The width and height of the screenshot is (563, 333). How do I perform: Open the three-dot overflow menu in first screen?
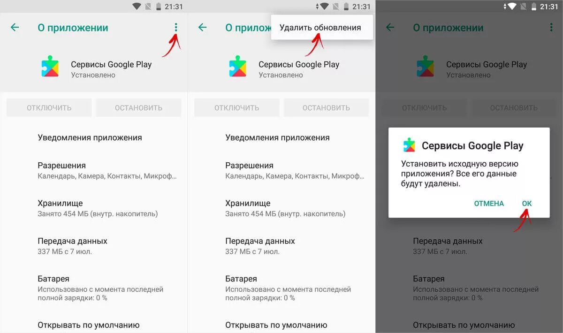click(176, 28)
